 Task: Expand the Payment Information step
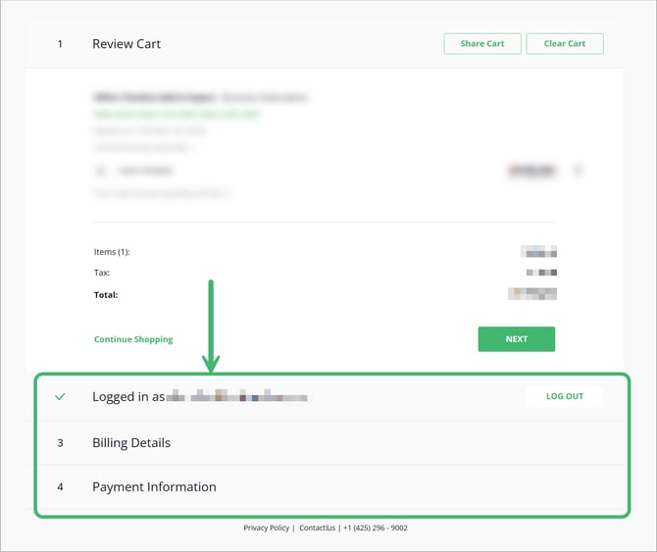pyautogui.click(x=154, y=487)
